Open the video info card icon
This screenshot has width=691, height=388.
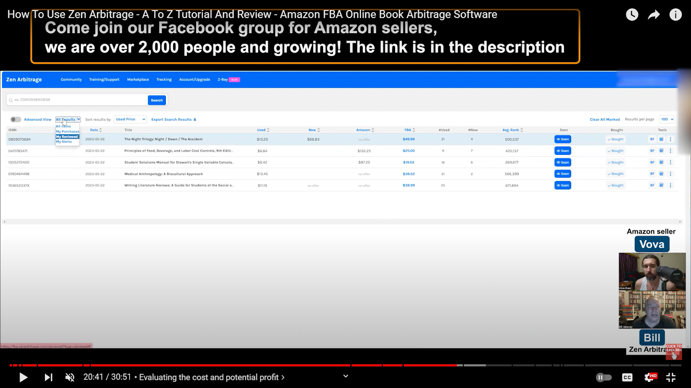675,15
